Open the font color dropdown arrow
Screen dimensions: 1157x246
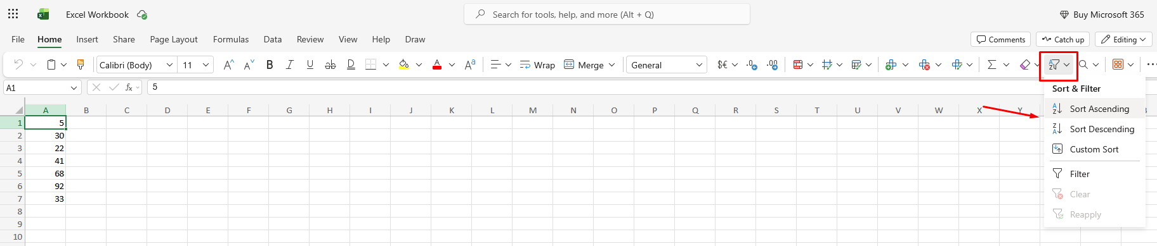pos(452,65)
